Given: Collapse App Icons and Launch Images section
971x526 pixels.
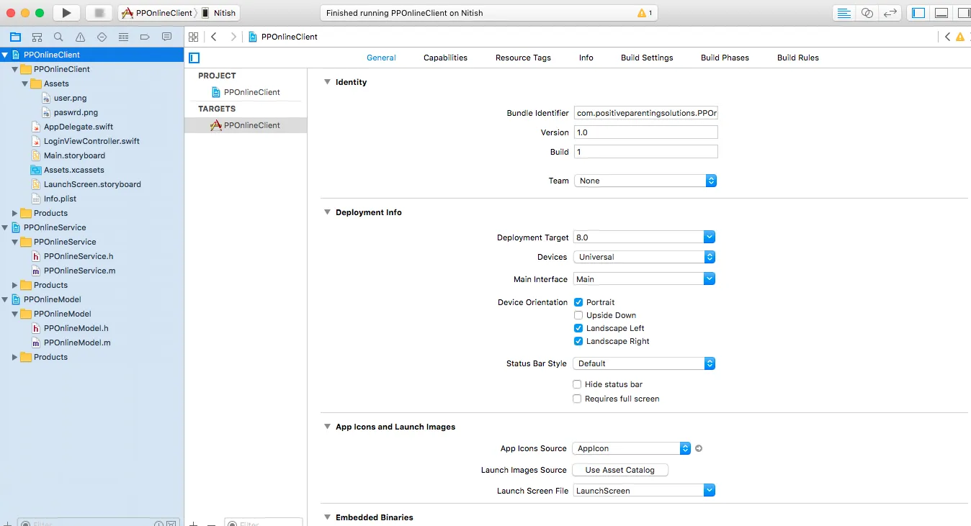Looking at the screenshot, I should 327,427.
